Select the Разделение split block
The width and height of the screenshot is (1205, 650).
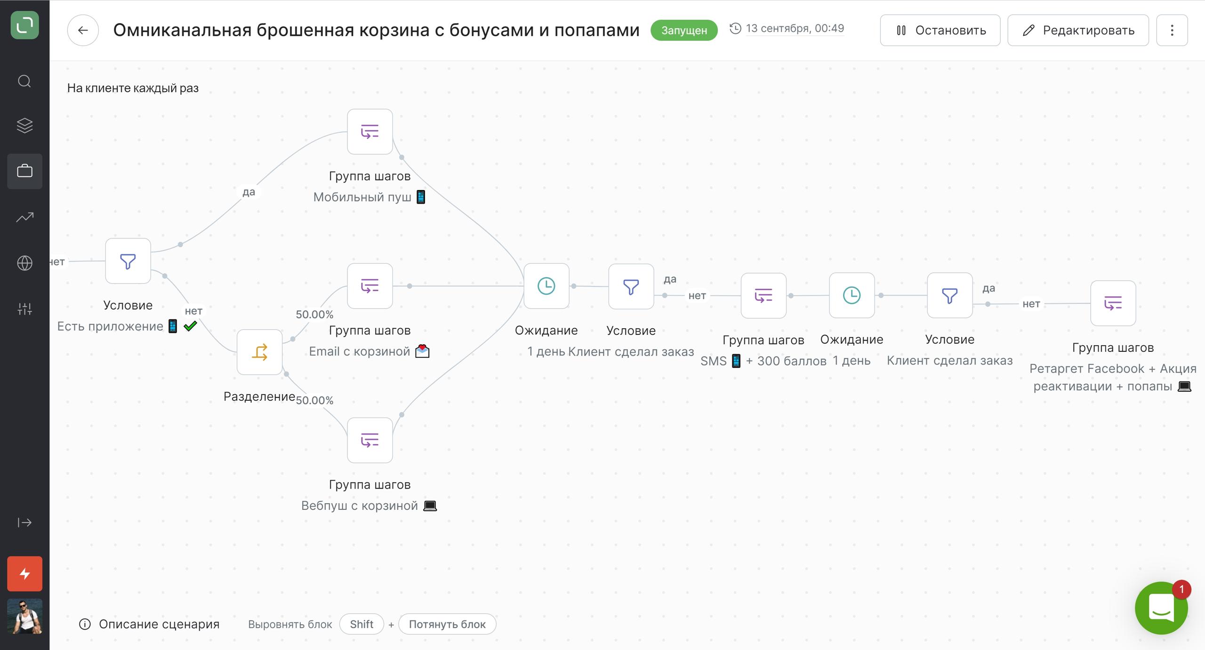tap(259, 352)
